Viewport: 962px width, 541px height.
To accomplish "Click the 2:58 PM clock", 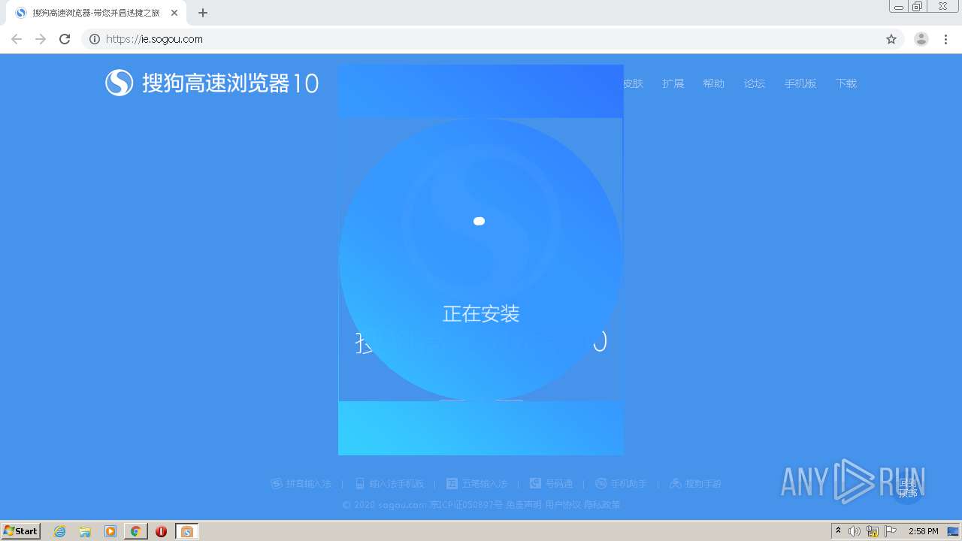I will (923, 531).
